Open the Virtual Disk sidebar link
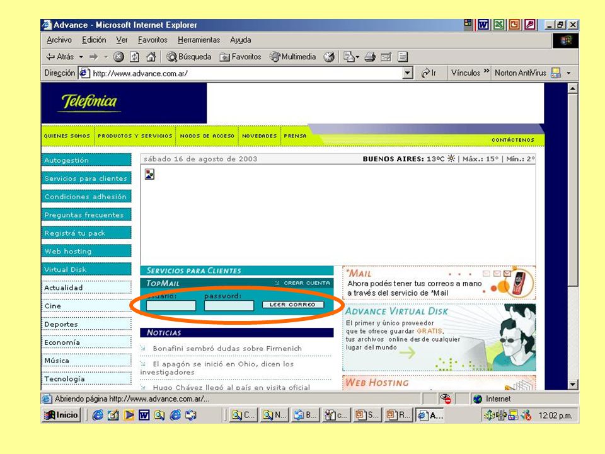Screen dimensions: 605x454 point(86,269)
